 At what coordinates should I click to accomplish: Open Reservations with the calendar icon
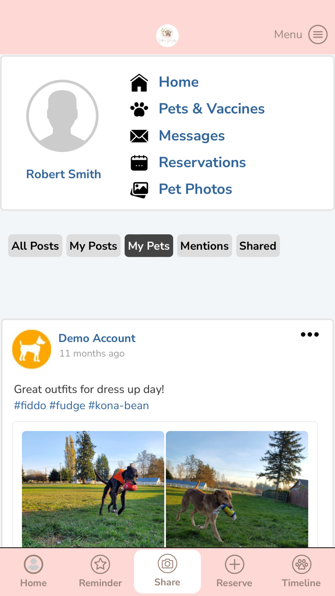[139, 162]
